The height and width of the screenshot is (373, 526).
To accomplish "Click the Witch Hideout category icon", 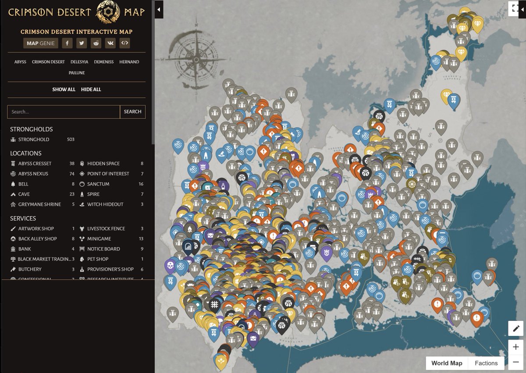I will 82,204.
